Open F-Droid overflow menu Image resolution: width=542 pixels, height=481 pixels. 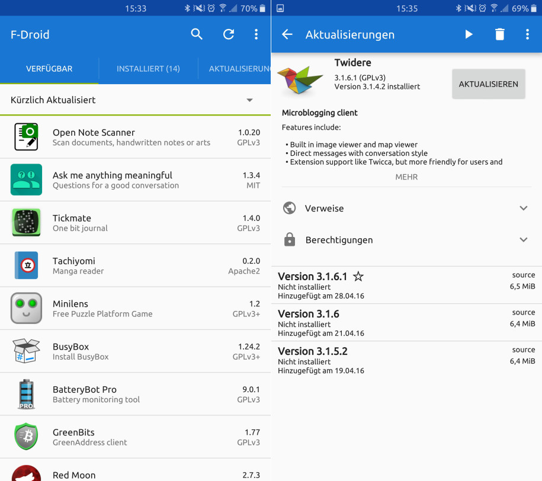tap(256, 34)
